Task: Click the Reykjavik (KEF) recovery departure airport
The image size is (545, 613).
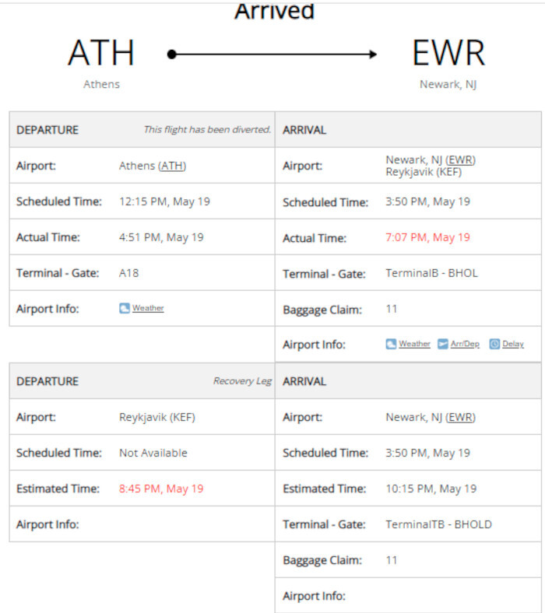Action: tap(156, 417)
